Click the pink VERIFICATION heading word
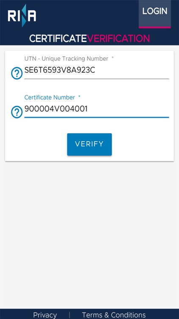The height and width of the screenshot is (319, 179). pos(118,38)
